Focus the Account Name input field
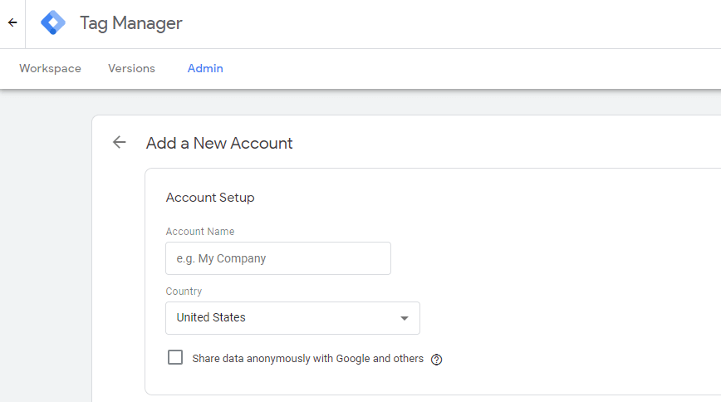The height and width of the screenshot is (402, 721). coord(278,258)
